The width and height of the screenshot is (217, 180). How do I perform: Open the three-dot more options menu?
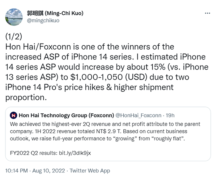coord(207,13)
